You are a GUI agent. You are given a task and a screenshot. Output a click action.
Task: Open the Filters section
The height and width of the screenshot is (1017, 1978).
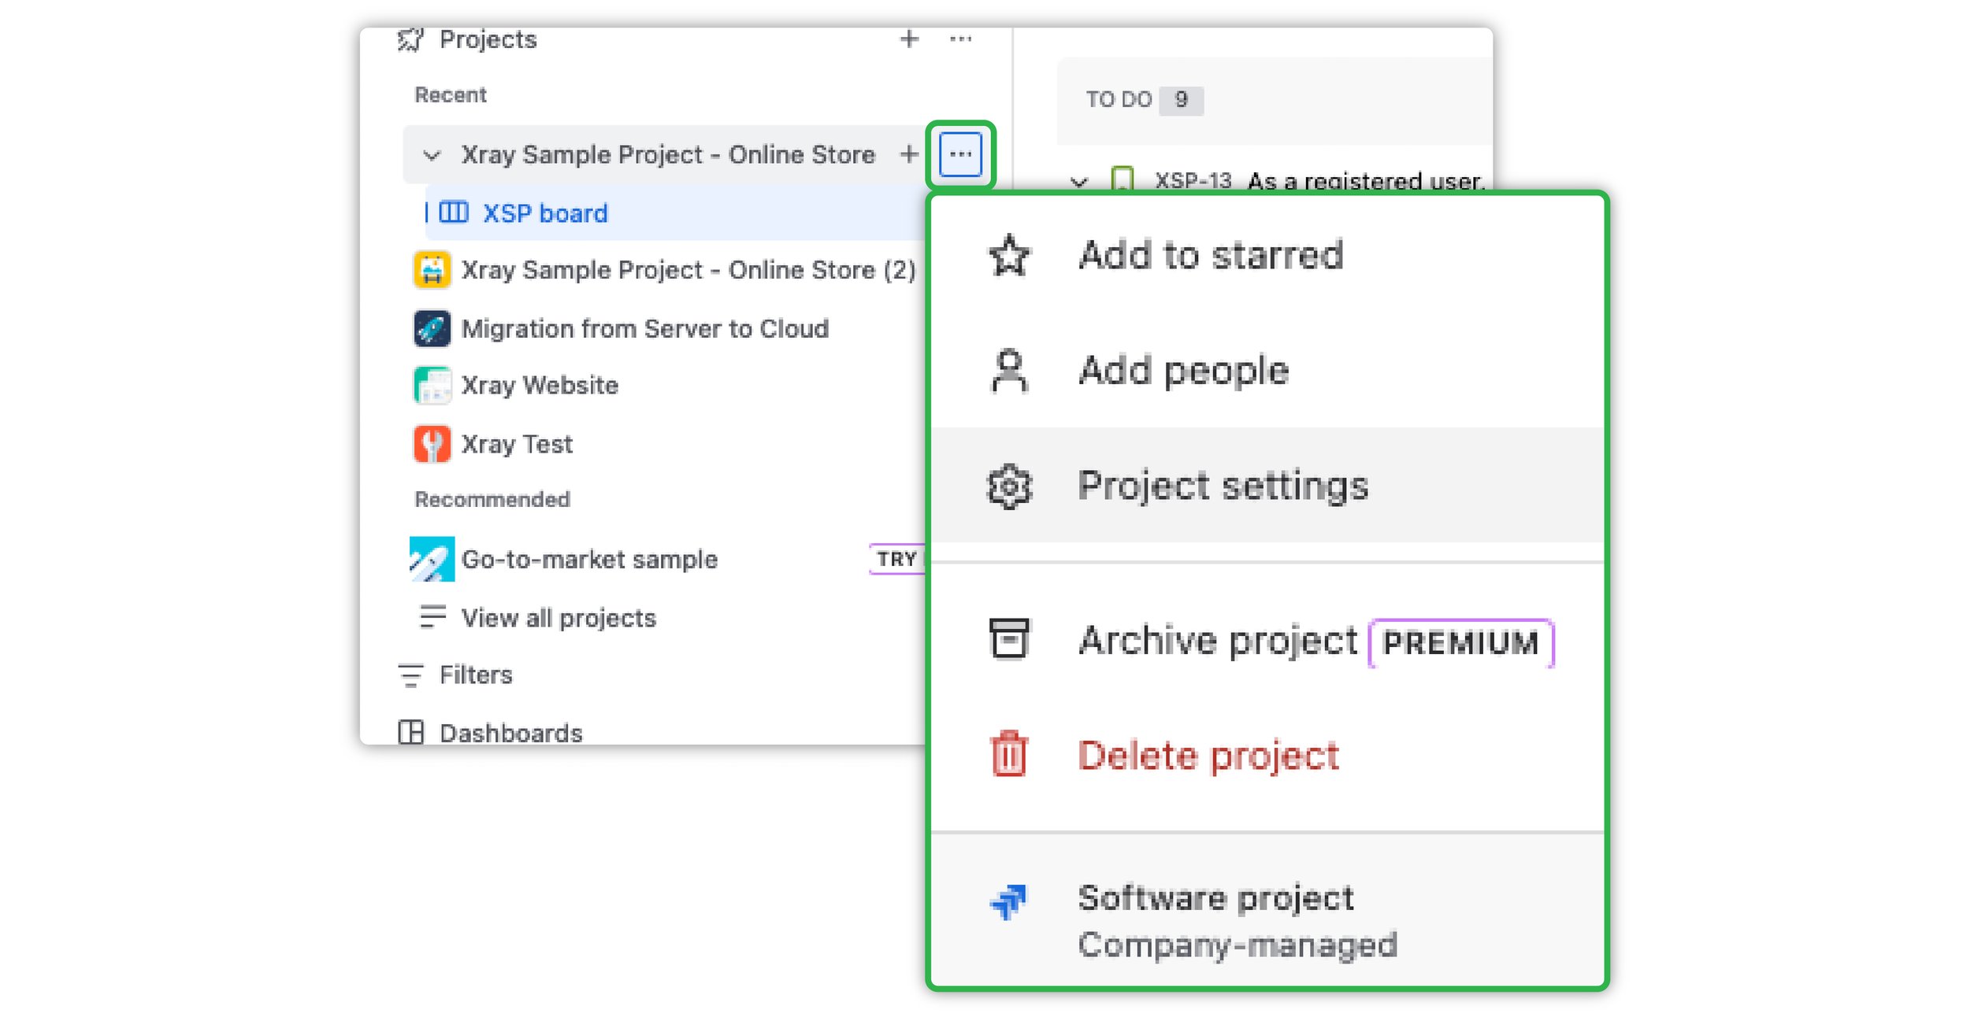pyautogui.click(x=476, y=674)
